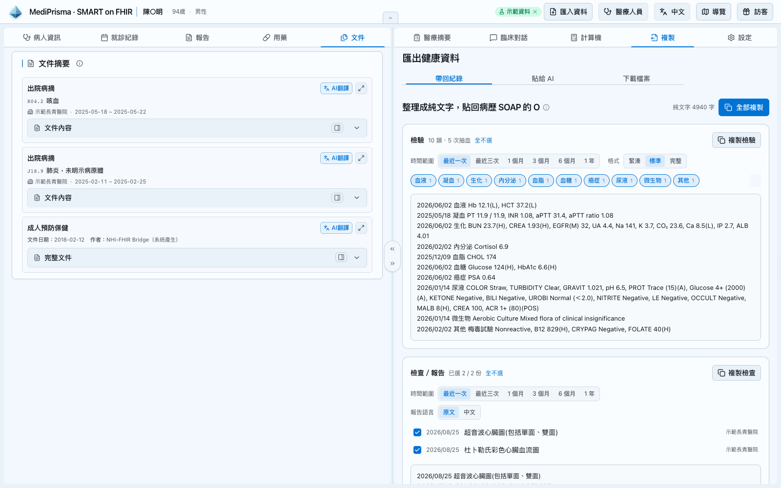Screen dimensions: 781x488
Task: Click 複製檢驗 button
Action: [x=737, y=140]
